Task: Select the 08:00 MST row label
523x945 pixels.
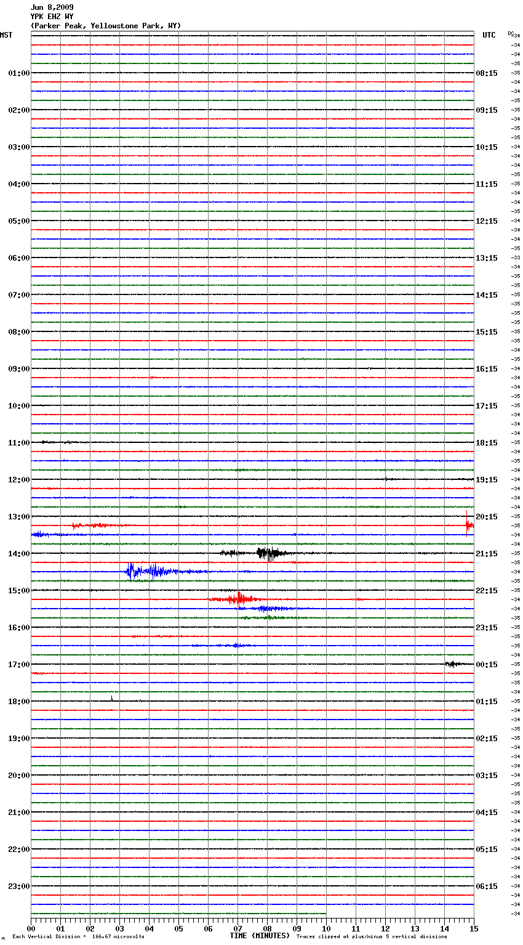Action: 19,332
